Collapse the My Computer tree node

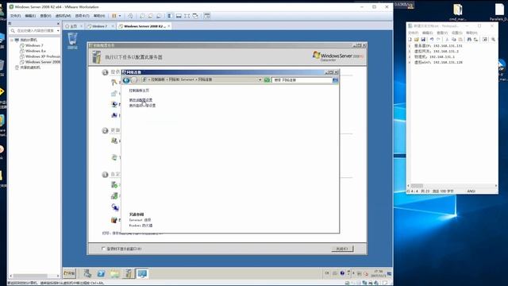[12, 40]
